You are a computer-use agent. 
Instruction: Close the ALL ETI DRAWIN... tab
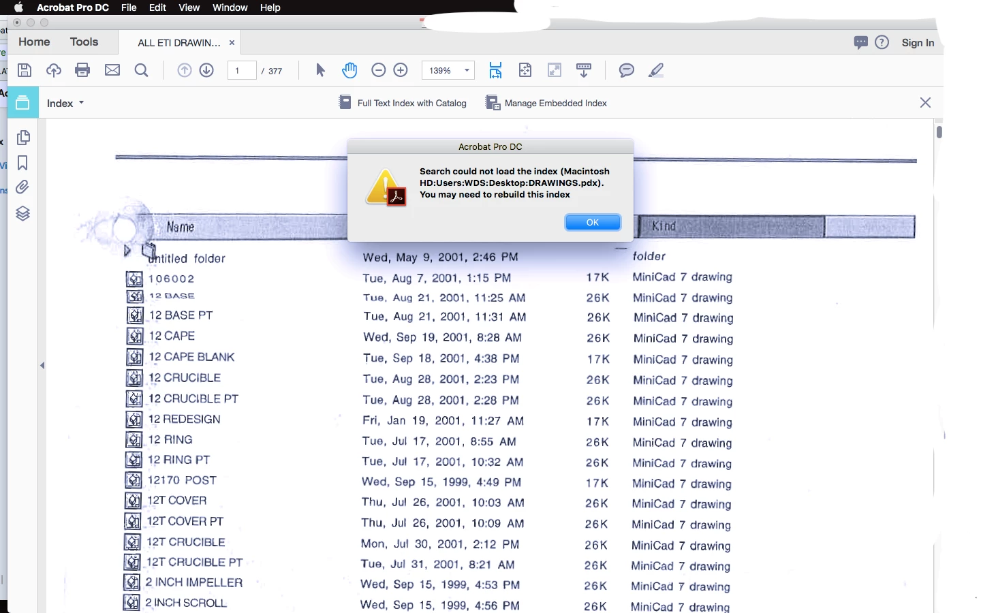click(x=232, y=42)
